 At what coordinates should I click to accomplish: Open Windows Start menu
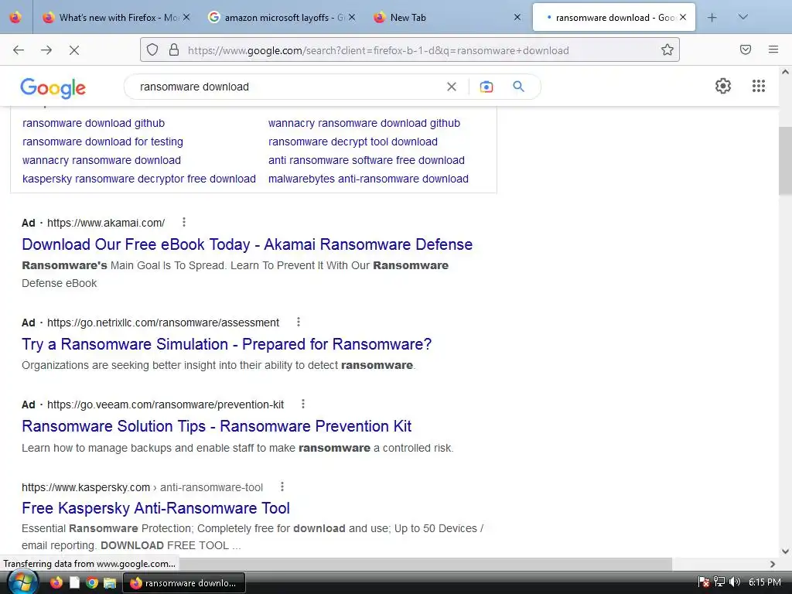[x=22, y=582]
